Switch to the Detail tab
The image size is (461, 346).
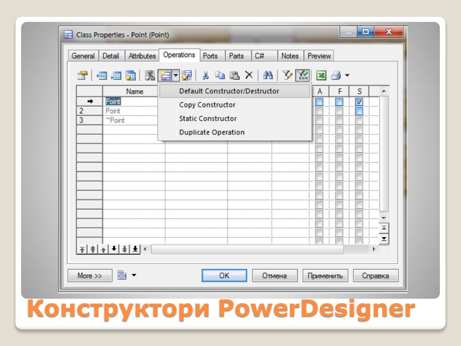(111, 56)
